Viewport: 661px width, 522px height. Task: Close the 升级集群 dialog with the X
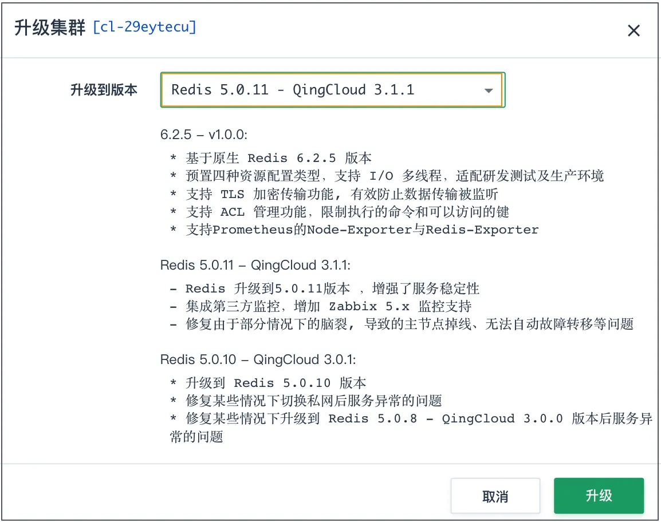click(634, 31)
